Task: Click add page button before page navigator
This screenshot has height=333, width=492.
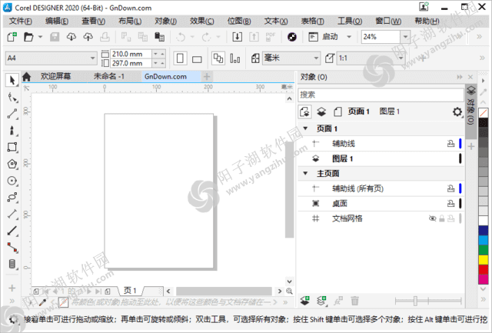Action: tap(36, 291)
